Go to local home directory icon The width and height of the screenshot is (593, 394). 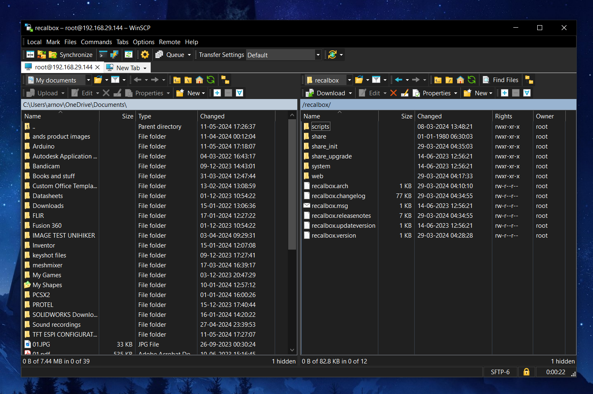tap(199, 80)
